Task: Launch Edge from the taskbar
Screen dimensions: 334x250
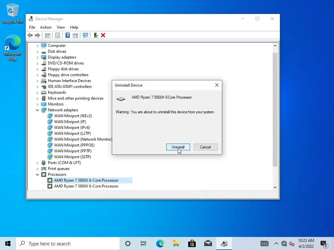Action: (x=160, y=243)
